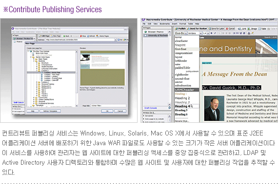Click the Refresh icon in browser toolbar

coord(88,36)
